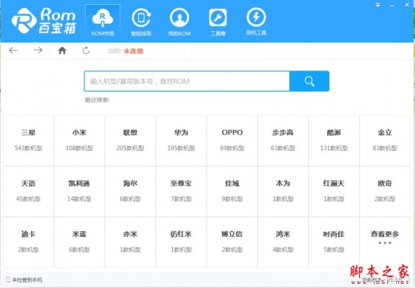Screen dimensions: 415x288
Task: Select the 本为 brand tile
Action: coord(283,191)
